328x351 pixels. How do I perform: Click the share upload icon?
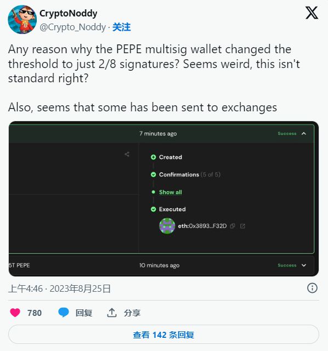(112, 313)
